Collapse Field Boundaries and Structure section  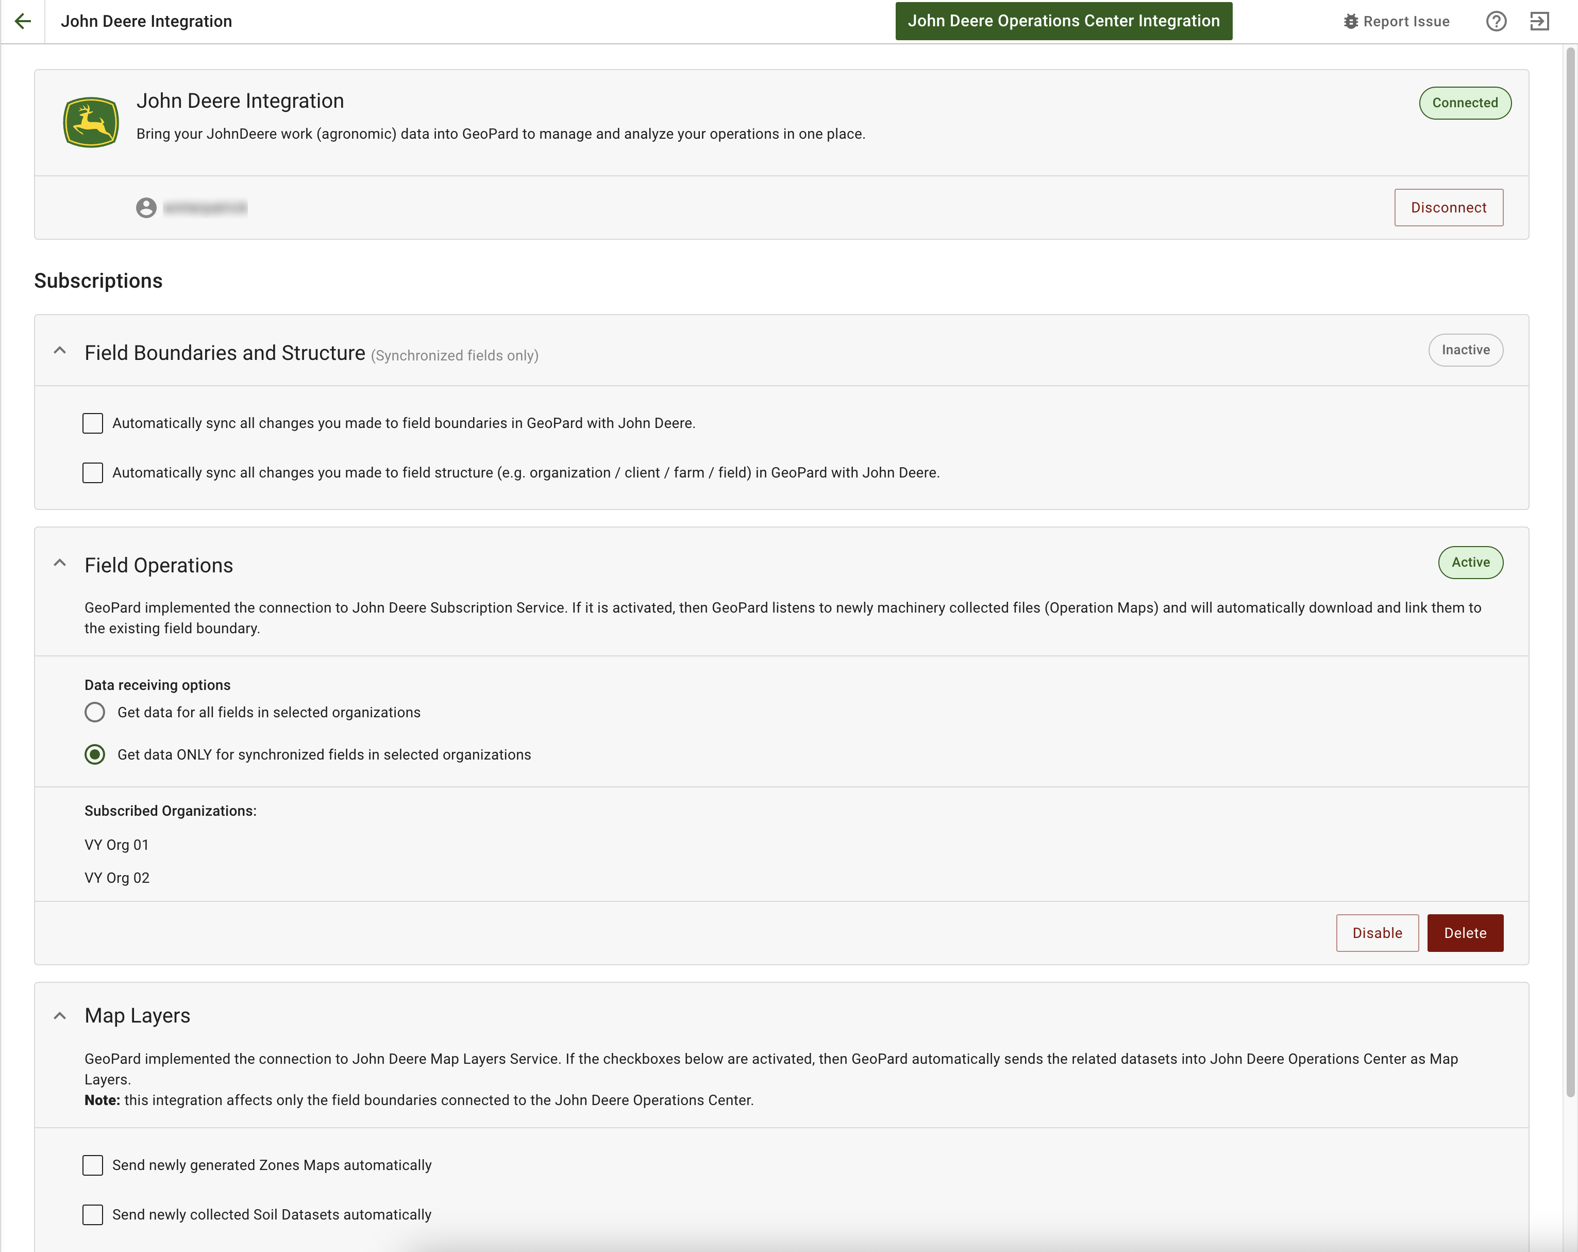pyautogui.click(x=60, y=351)
